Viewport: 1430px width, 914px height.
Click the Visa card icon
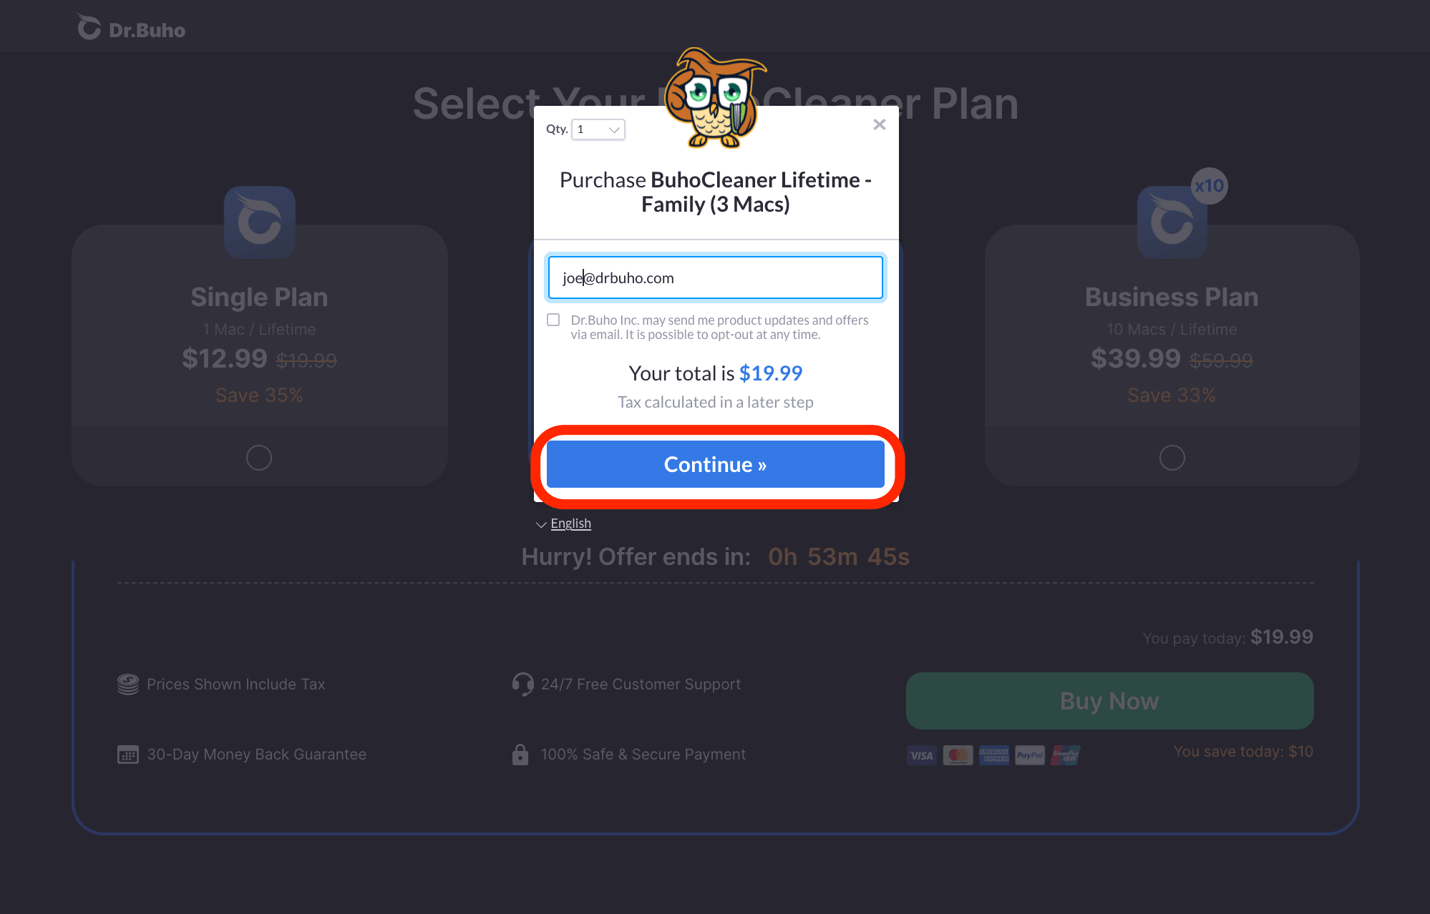tap(922, 755)
